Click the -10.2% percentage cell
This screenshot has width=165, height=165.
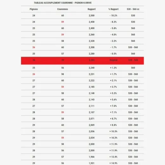[113, 16]
